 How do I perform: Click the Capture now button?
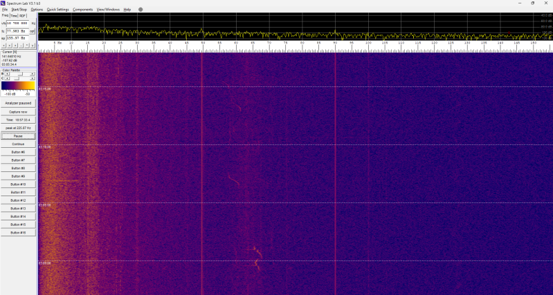18,112
